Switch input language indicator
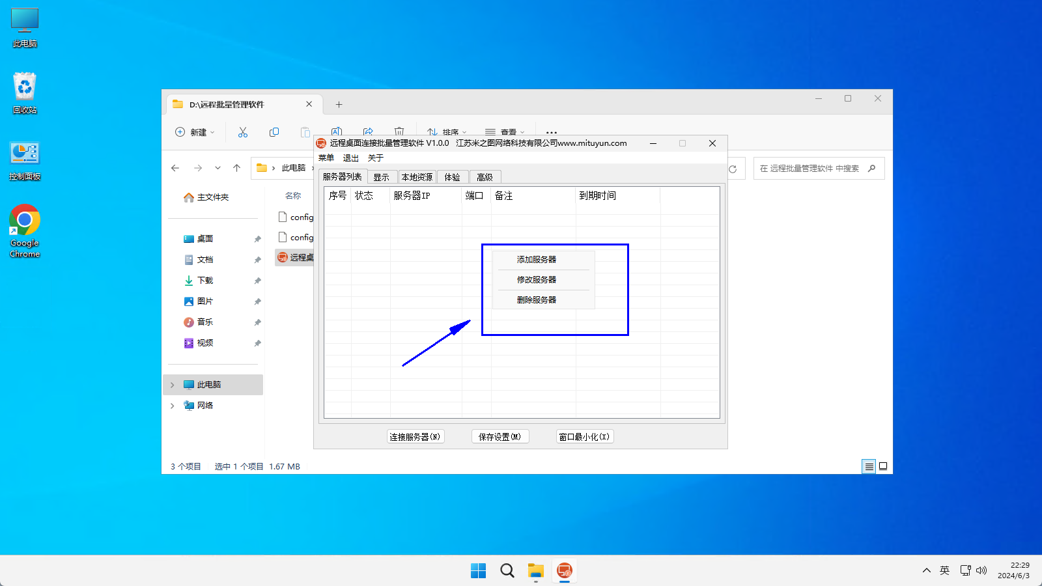1042x586 pixels. click(944, 570)
